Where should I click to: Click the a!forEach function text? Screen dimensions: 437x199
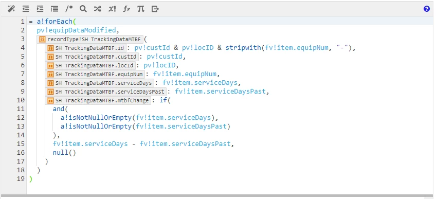point(54,22)
